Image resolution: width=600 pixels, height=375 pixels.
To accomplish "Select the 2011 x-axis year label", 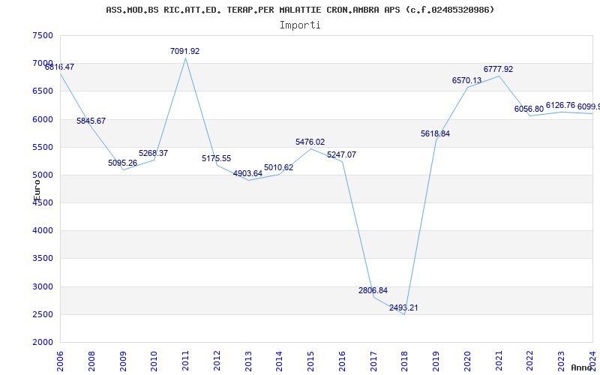I will tap(185, 361).
